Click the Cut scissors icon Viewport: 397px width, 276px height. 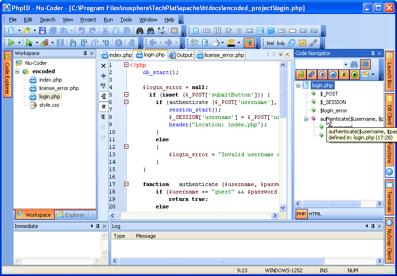(x=105, y=31)
